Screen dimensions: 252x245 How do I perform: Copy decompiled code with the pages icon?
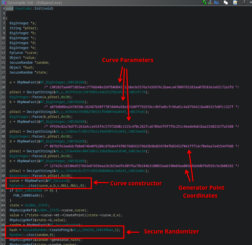coord(226,2)
